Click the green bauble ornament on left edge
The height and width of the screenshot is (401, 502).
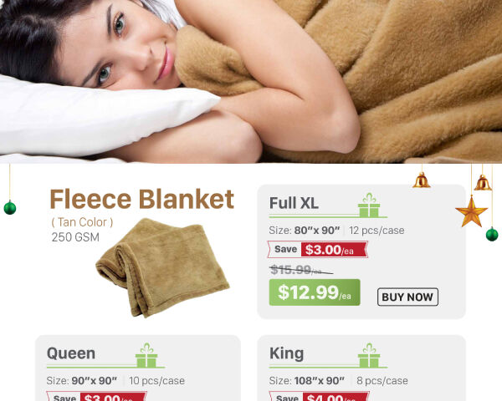click(x=10, y=207)
